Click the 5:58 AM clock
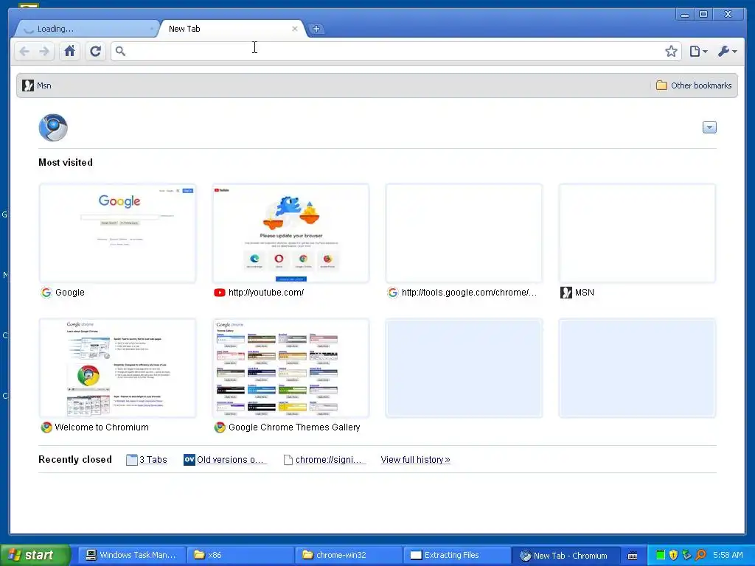Viewport: 755px width, 566px height. (x=728, y=555)
